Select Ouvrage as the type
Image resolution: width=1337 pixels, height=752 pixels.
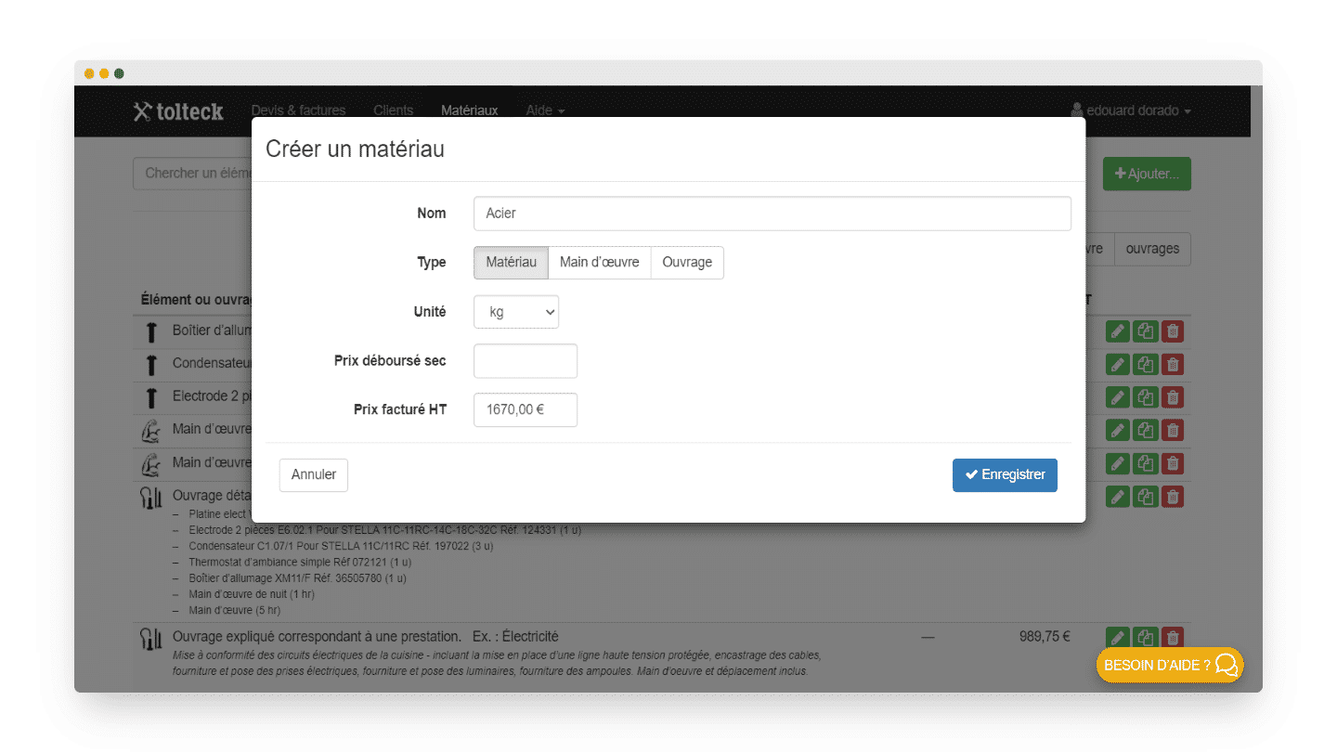687,262
